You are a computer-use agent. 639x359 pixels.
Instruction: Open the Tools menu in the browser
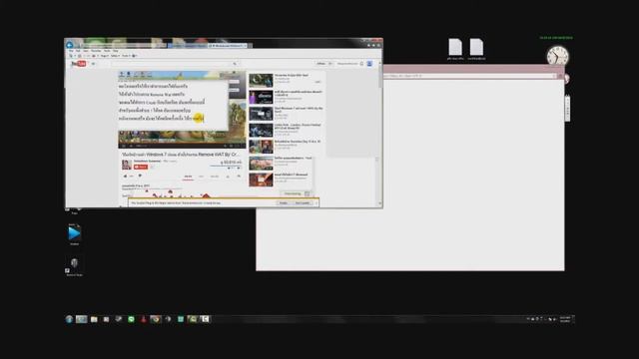click(x=107, y=51)
